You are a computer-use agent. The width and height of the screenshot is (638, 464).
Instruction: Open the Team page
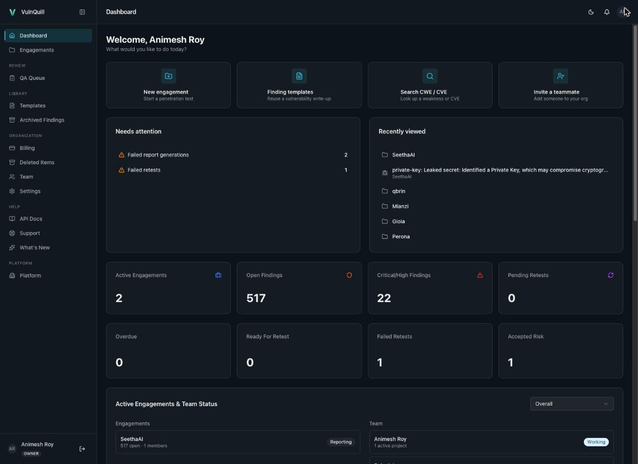pos(48,177)
